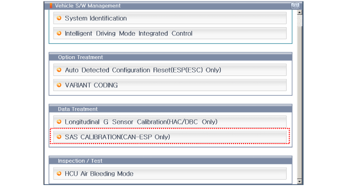The image size is (347, 186).
Task: Click orange arrow beside HCU Air Bleeding
Action: (59, 174)
